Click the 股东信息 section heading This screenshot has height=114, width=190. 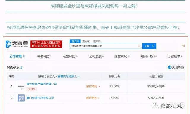(15, 68)
